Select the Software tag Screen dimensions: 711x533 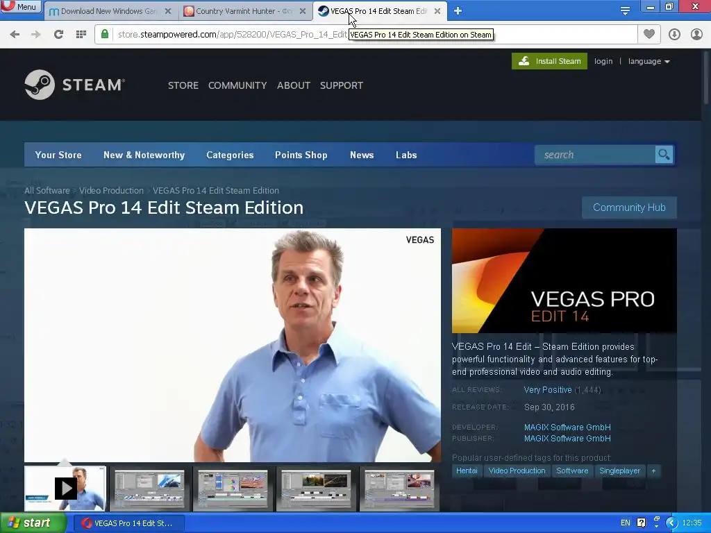[x=572, y=471]
